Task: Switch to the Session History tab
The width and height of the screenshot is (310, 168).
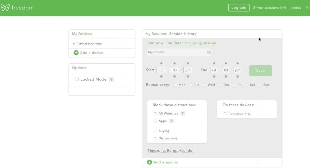Action: 183,34
